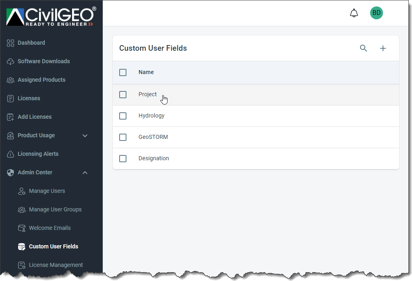Viewport: 412px width, 281px height.
Task: Open Licensing Alerts page
Action: (38, 154)
